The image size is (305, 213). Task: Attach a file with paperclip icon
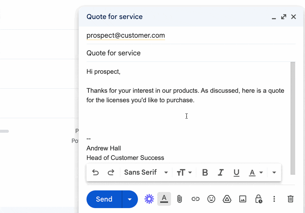180,199
